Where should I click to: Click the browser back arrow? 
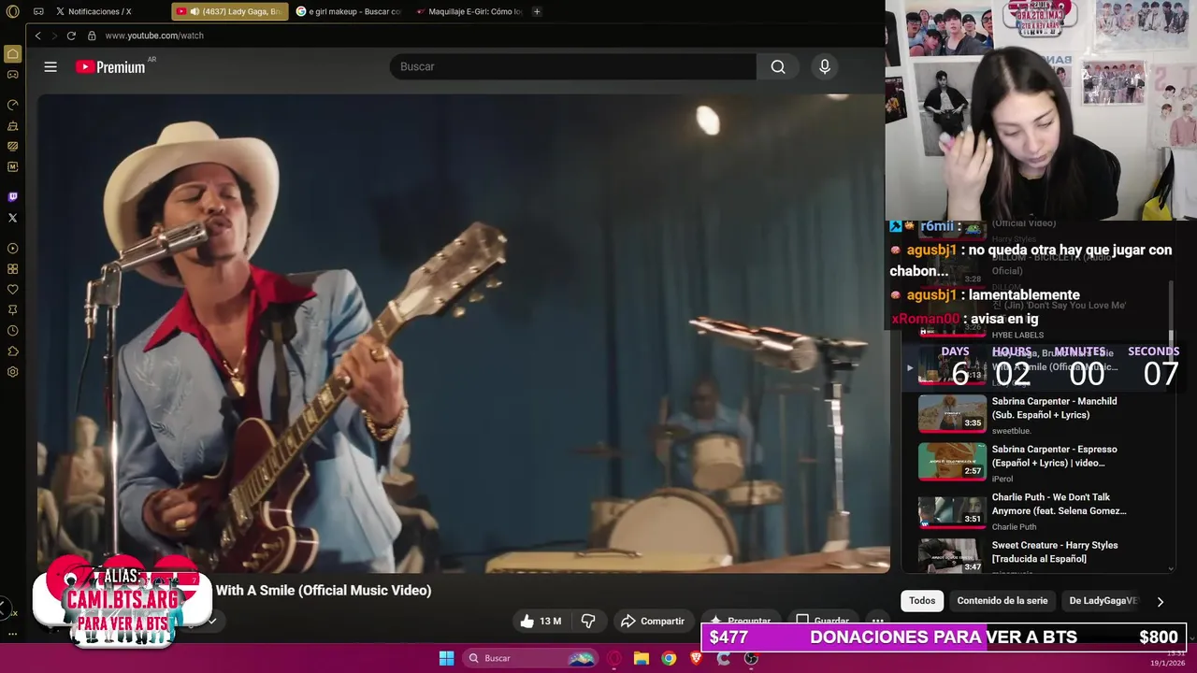[x=37, y=36]
